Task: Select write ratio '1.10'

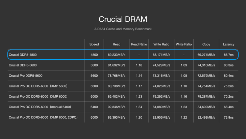Action: (184, 86)
